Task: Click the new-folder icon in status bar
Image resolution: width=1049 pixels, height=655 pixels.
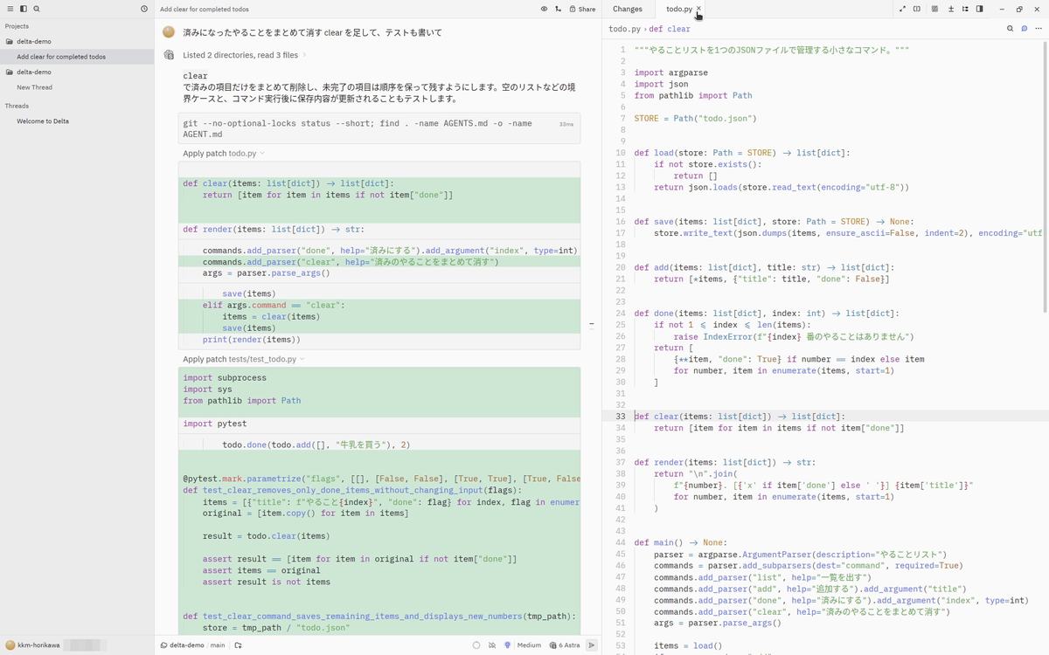Action: coord(238,645)
